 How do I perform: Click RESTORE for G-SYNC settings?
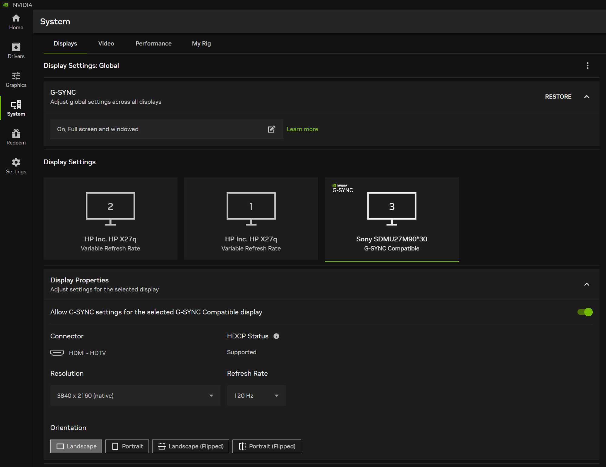pyautogui.click(x=558, y=97)
